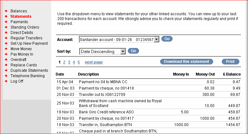Choose Set Up New Payment

point(29,44)
